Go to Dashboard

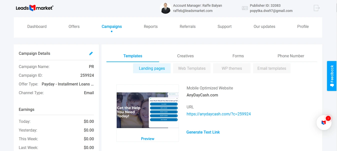(x=37, y=26)
